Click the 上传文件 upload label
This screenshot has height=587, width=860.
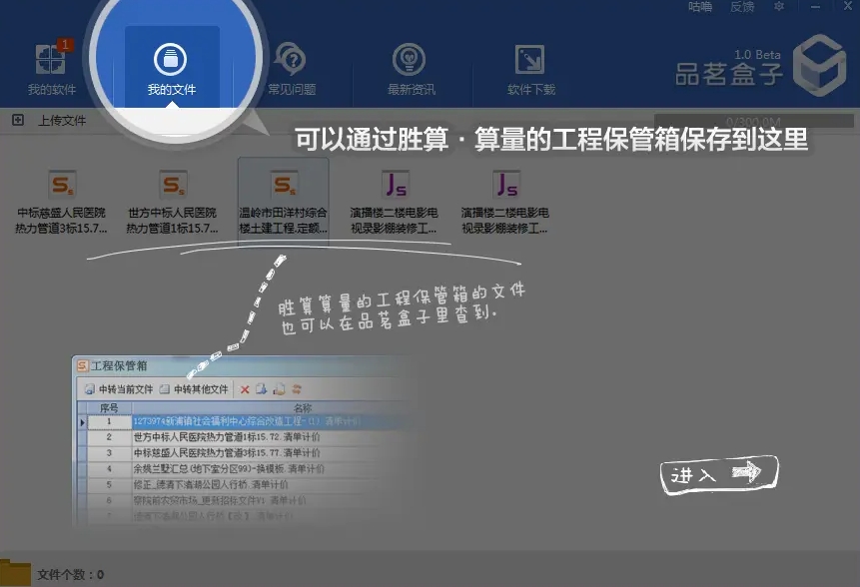[62, 121]
